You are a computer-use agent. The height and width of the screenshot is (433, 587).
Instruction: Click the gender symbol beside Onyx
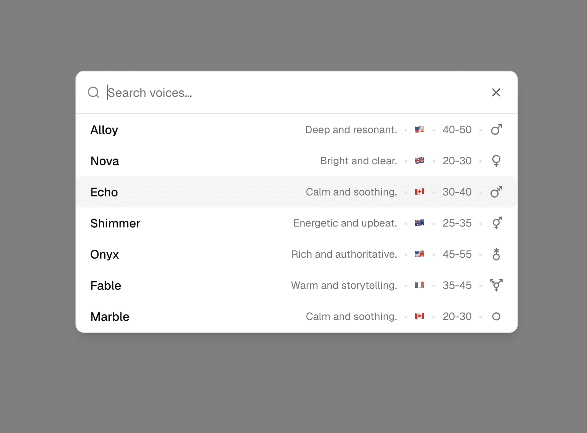[x=496, y=254]
